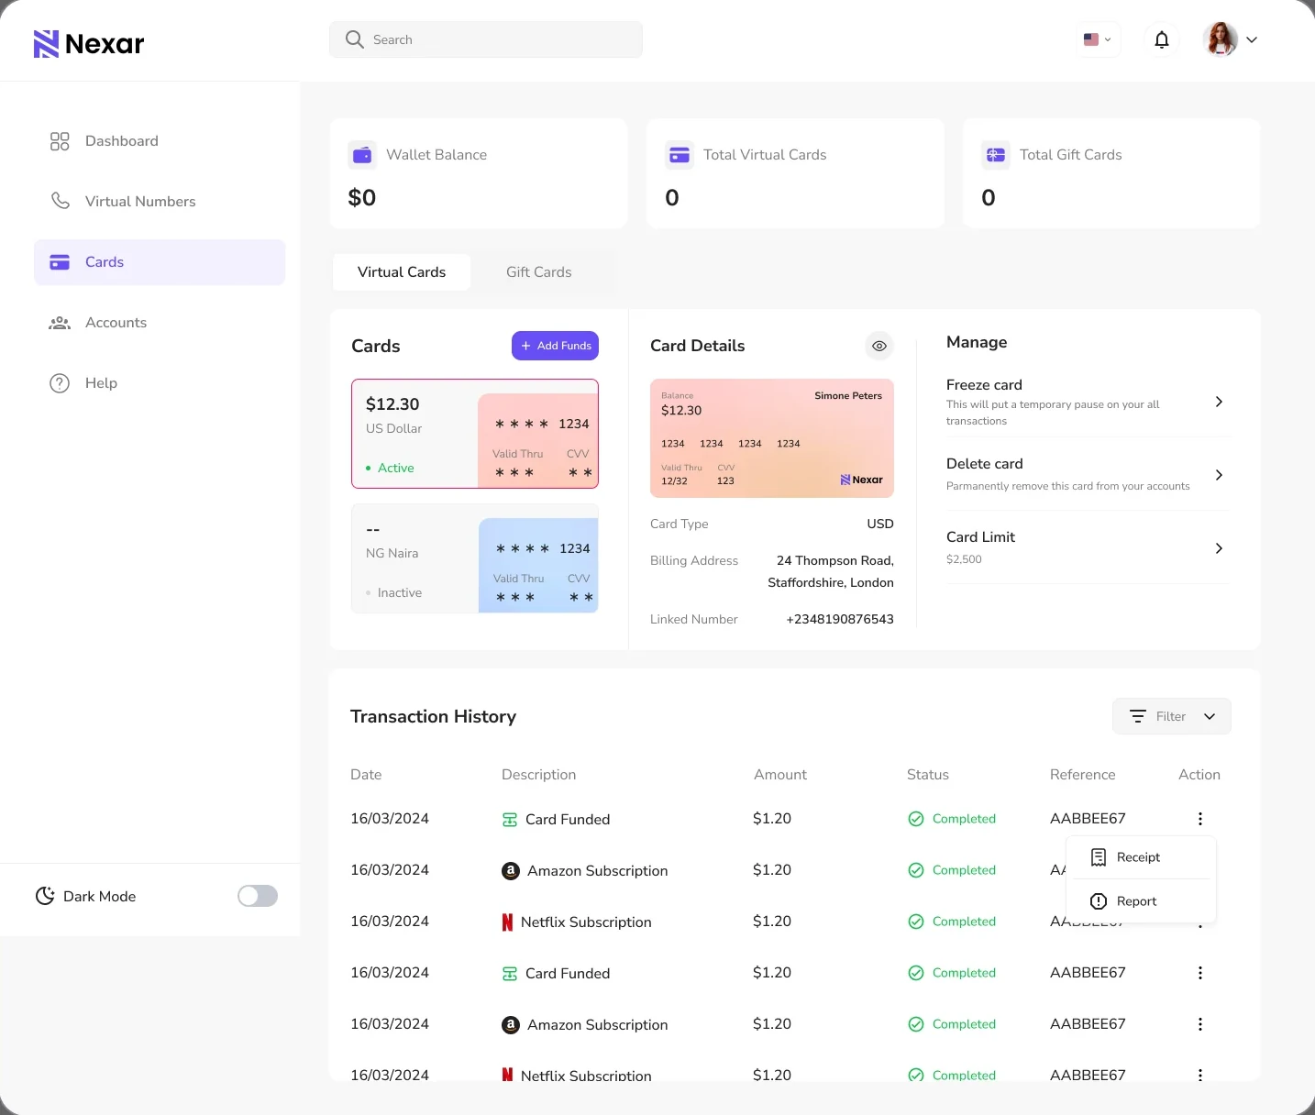The width and height of the screenshot is (1315, 1115).
Task: Click the search magnifier icon
Action: 355,39
